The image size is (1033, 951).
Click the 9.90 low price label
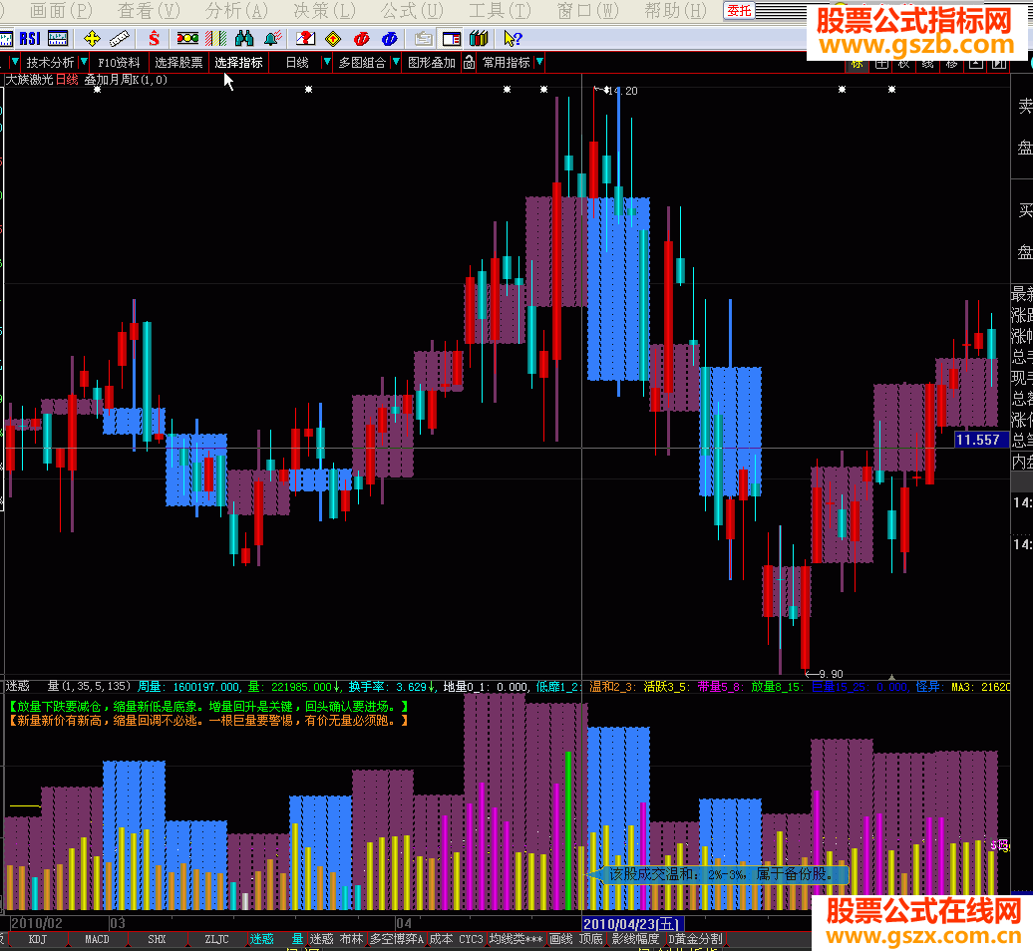click(830, 674)
